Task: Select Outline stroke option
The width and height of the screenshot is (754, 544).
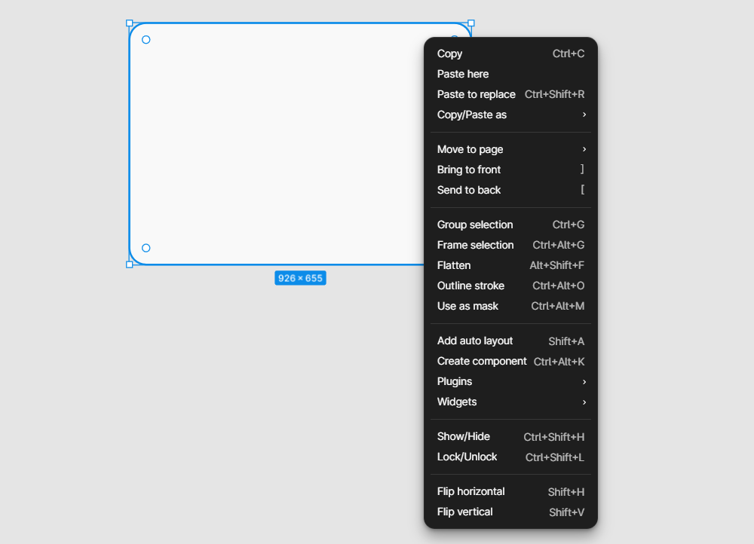Action: click(x=510, y=286)
